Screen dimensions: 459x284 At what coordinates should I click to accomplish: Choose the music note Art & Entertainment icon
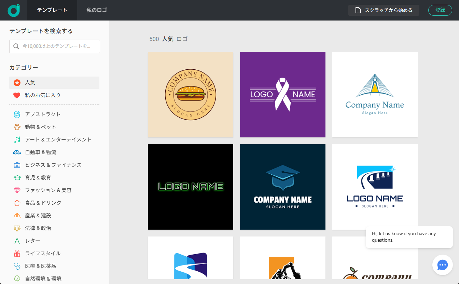click(17, 140)
